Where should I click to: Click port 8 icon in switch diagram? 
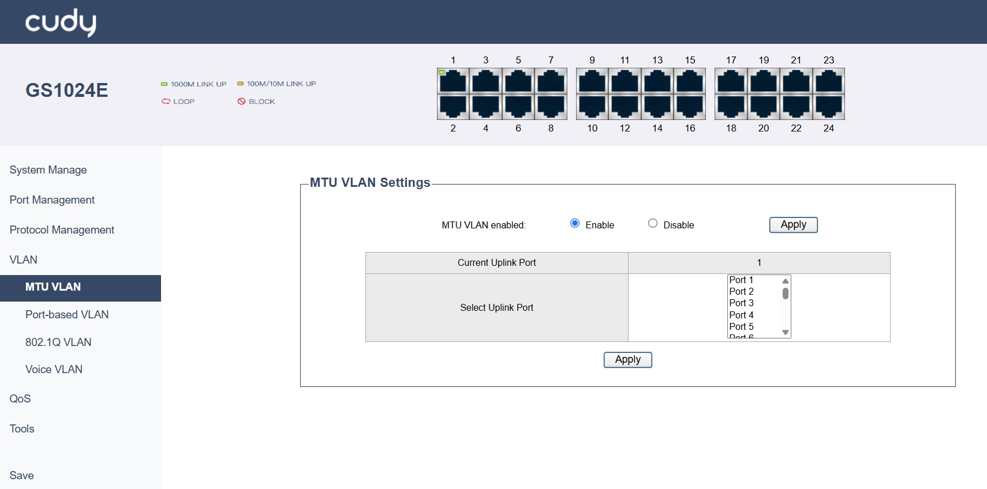tap(551, 107)
